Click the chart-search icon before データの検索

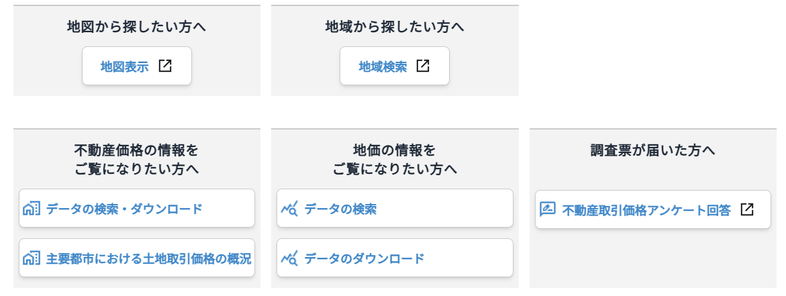289,209
